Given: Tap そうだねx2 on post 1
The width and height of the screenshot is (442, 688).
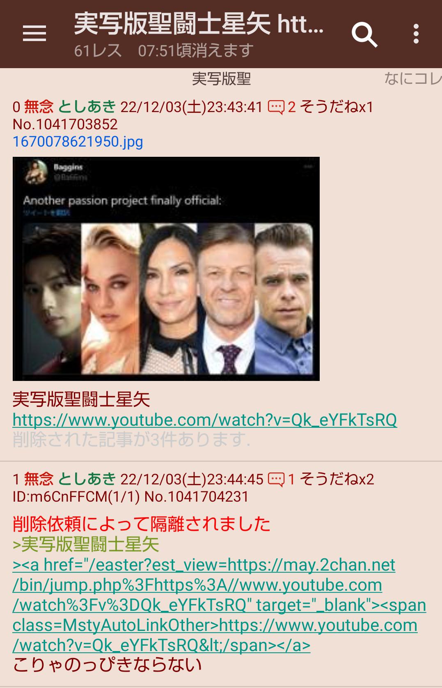Looking at the screenshot, I should tap(337, 479).
